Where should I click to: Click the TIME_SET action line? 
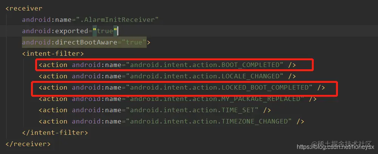[x=155, y=110]
